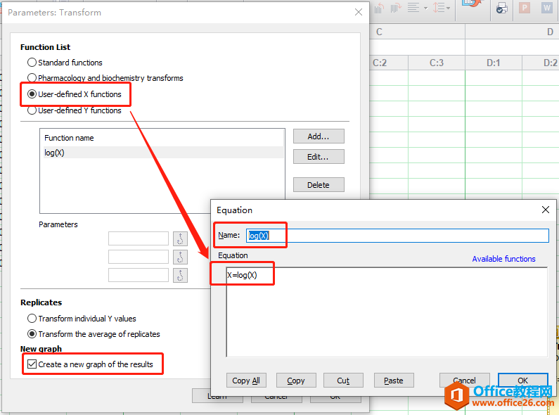Click the print icon in the toolbar
This screenshot has height=415, width=559.
point(501,8)
